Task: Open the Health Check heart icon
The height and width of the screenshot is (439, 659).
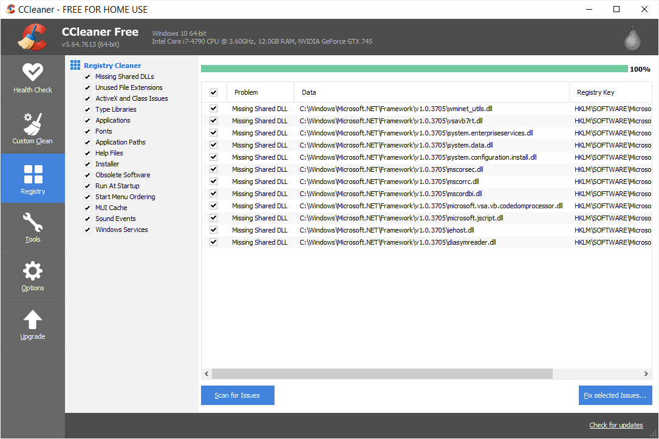Action: (33, 72)
